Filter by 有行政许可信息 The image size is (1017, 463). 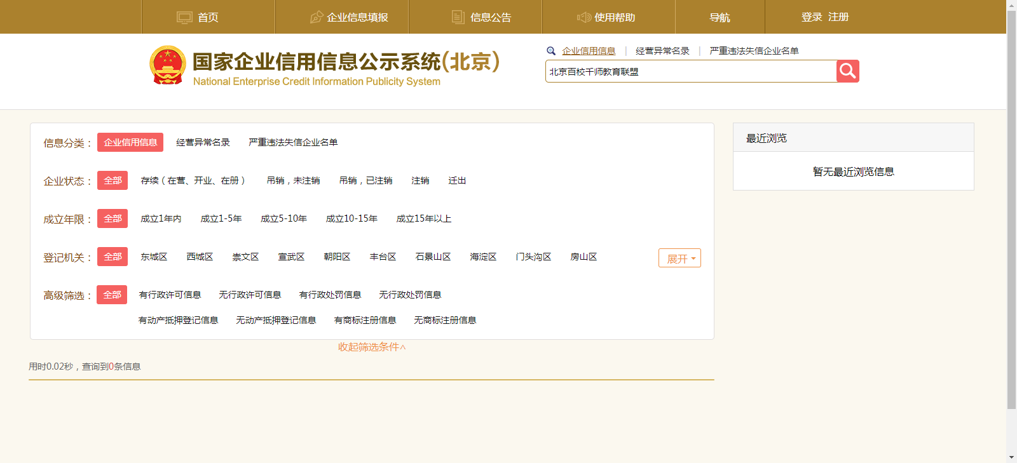pos(170,295)
